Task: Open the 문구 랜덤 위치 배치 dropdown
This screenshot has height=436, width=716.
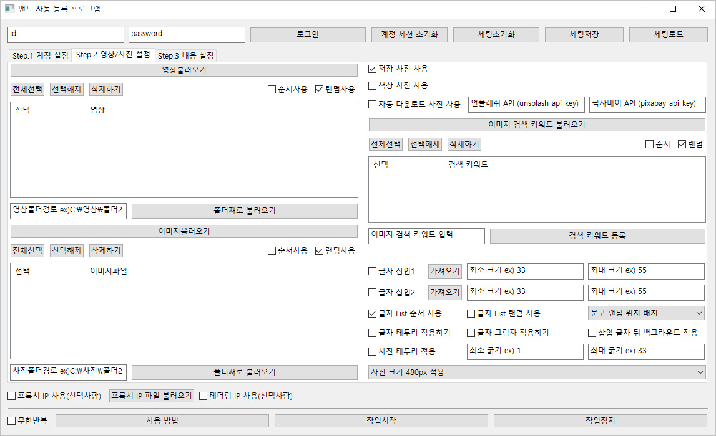Action: (x=646, y=313)
